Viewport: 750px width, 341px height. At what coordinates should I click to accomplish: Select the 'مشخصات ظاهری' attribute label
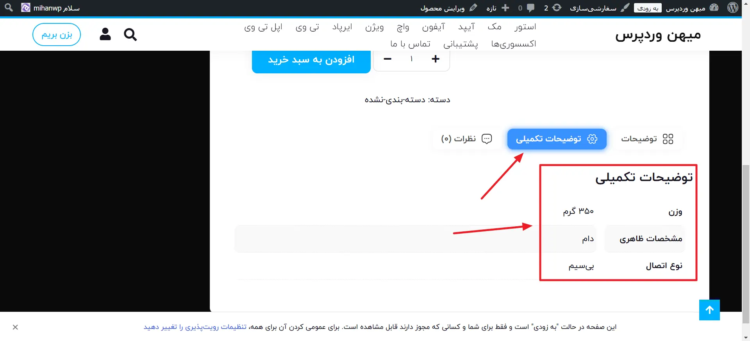pyautogui.click(x=651, y=238)
